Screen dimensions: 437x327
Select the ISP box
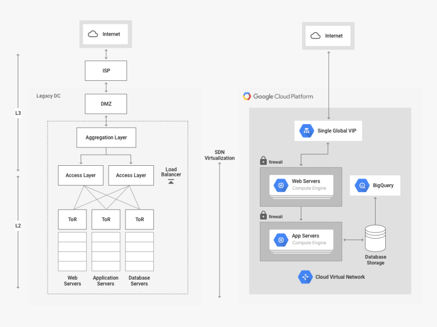106,71
